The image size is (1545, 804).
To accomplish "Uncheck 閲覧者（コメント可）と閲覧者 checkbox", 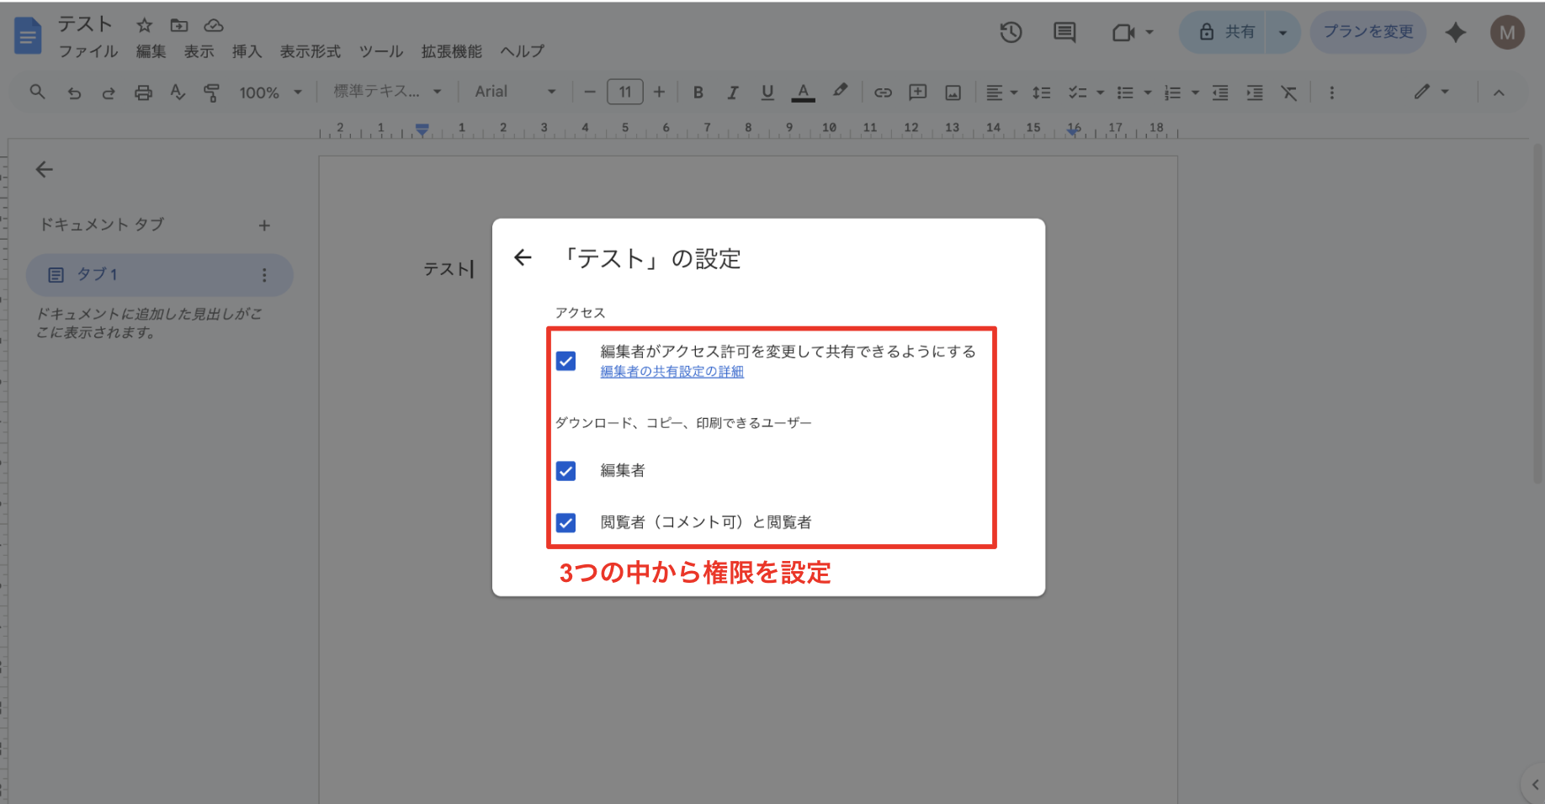I will [566, 522].
